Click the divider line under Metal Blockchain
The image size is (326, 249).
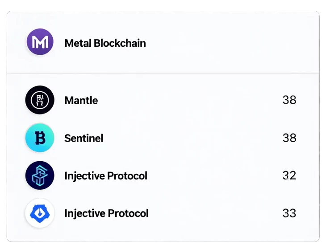click(163, 73)
